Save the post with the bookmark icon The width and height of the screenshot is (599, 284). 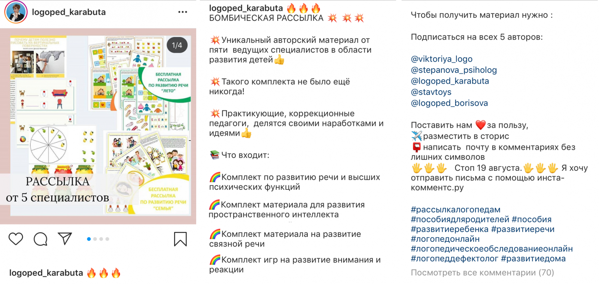pos(180,239)
